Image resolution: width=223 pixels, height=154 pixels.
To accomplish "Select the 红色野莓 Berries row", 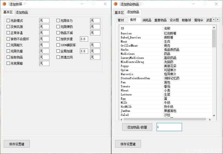I will (x=153, y=33).
